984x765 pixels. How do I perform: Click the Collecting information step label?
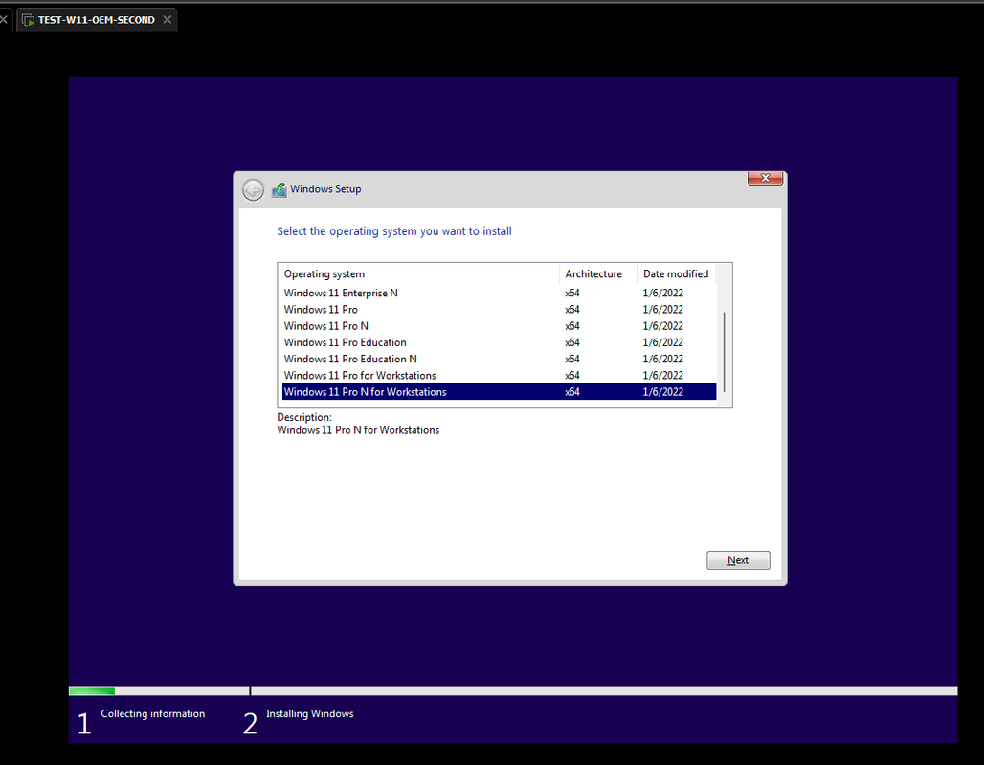tap(152, 713)
